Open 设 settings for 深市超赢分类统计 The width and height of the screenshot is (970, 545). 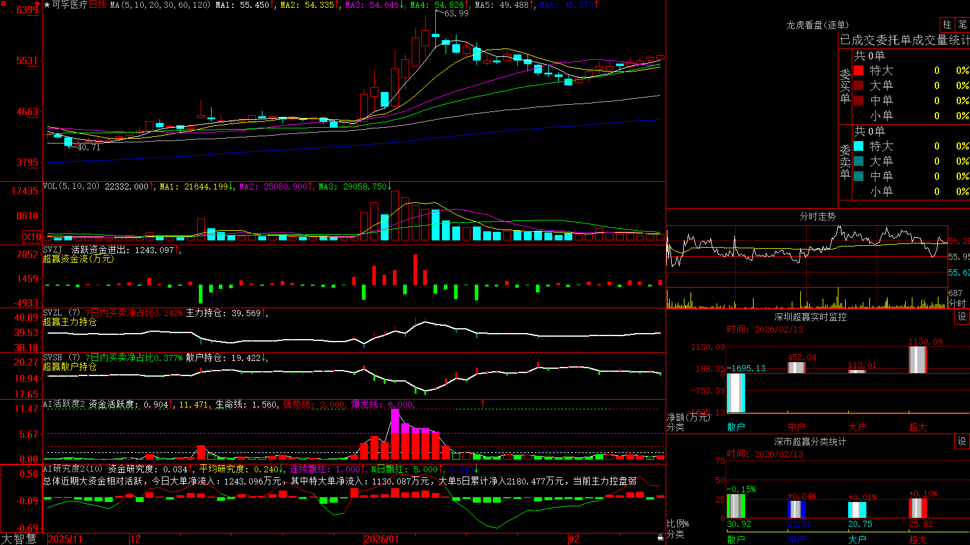coord(962,441)
